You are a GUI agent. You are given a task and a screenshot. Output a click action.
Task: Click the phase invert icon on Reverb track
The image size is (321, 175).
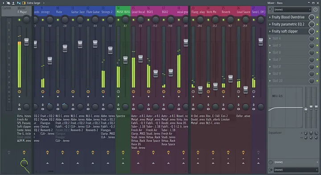pyautogui.click(x=223, y=105)
